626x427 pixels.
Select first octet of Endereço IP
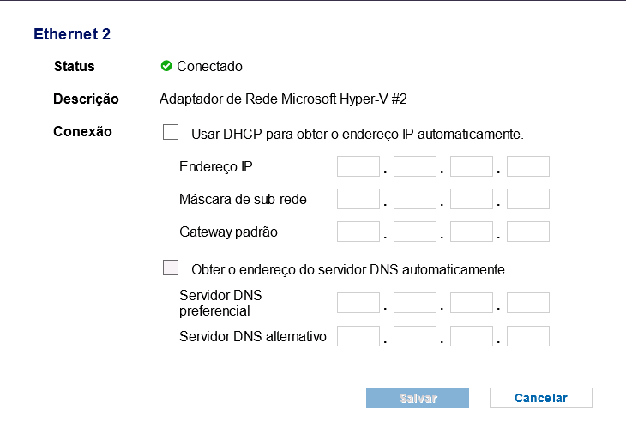(358, 166)
